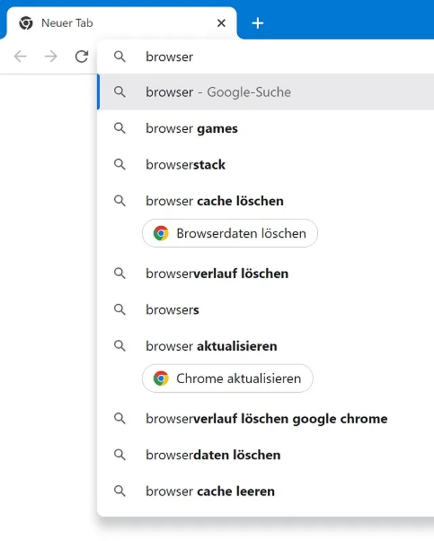The height and width of the screenshot is (541, 434).
Task: Choose the 'browsers' suggestion
Action: [x=172, y=310]
